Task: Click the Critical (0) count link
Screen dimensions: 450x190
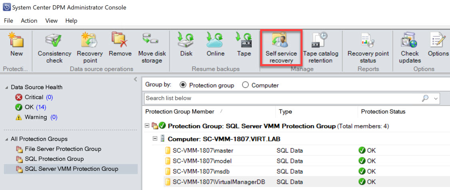Action: coord(50,97)
